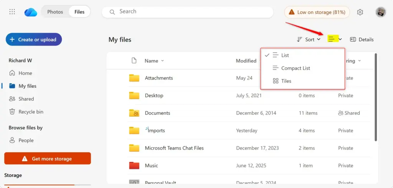Click the My files folder sidebar icon

[12, 86]
